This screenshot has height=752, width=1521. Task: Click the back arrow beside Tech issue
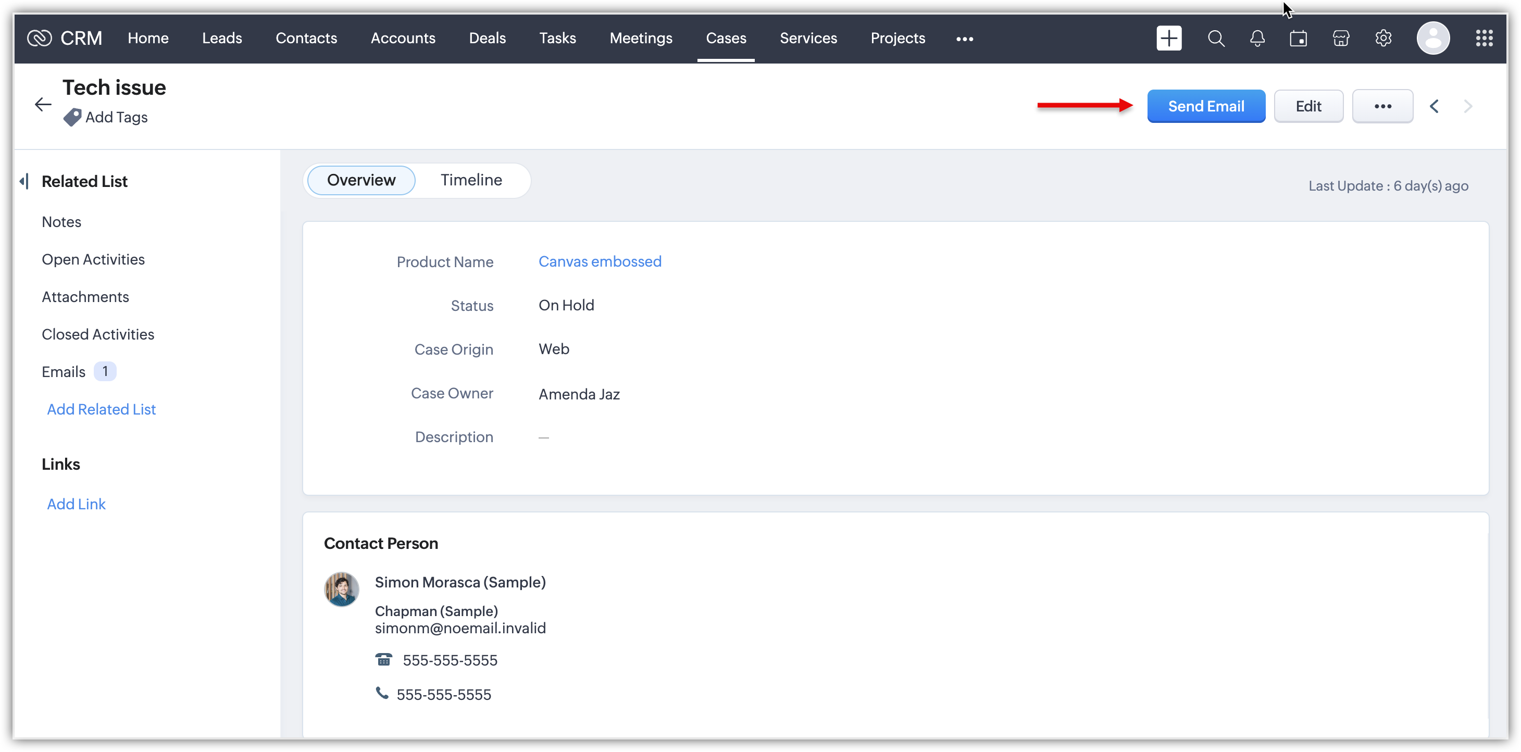pos(43,105)
